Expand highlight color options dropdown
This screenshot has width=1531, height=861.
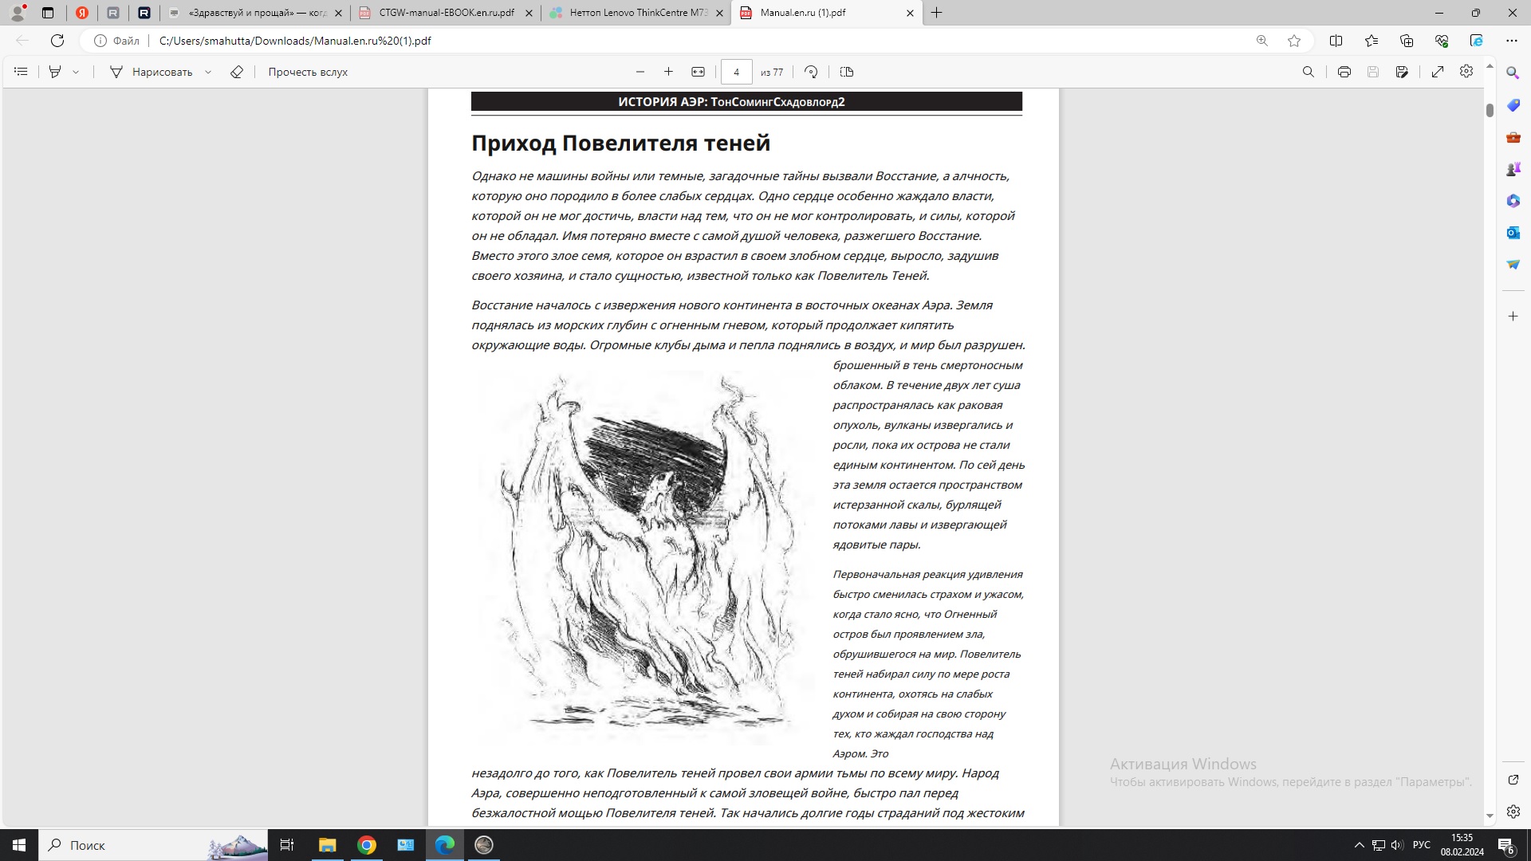pos(76,72)
